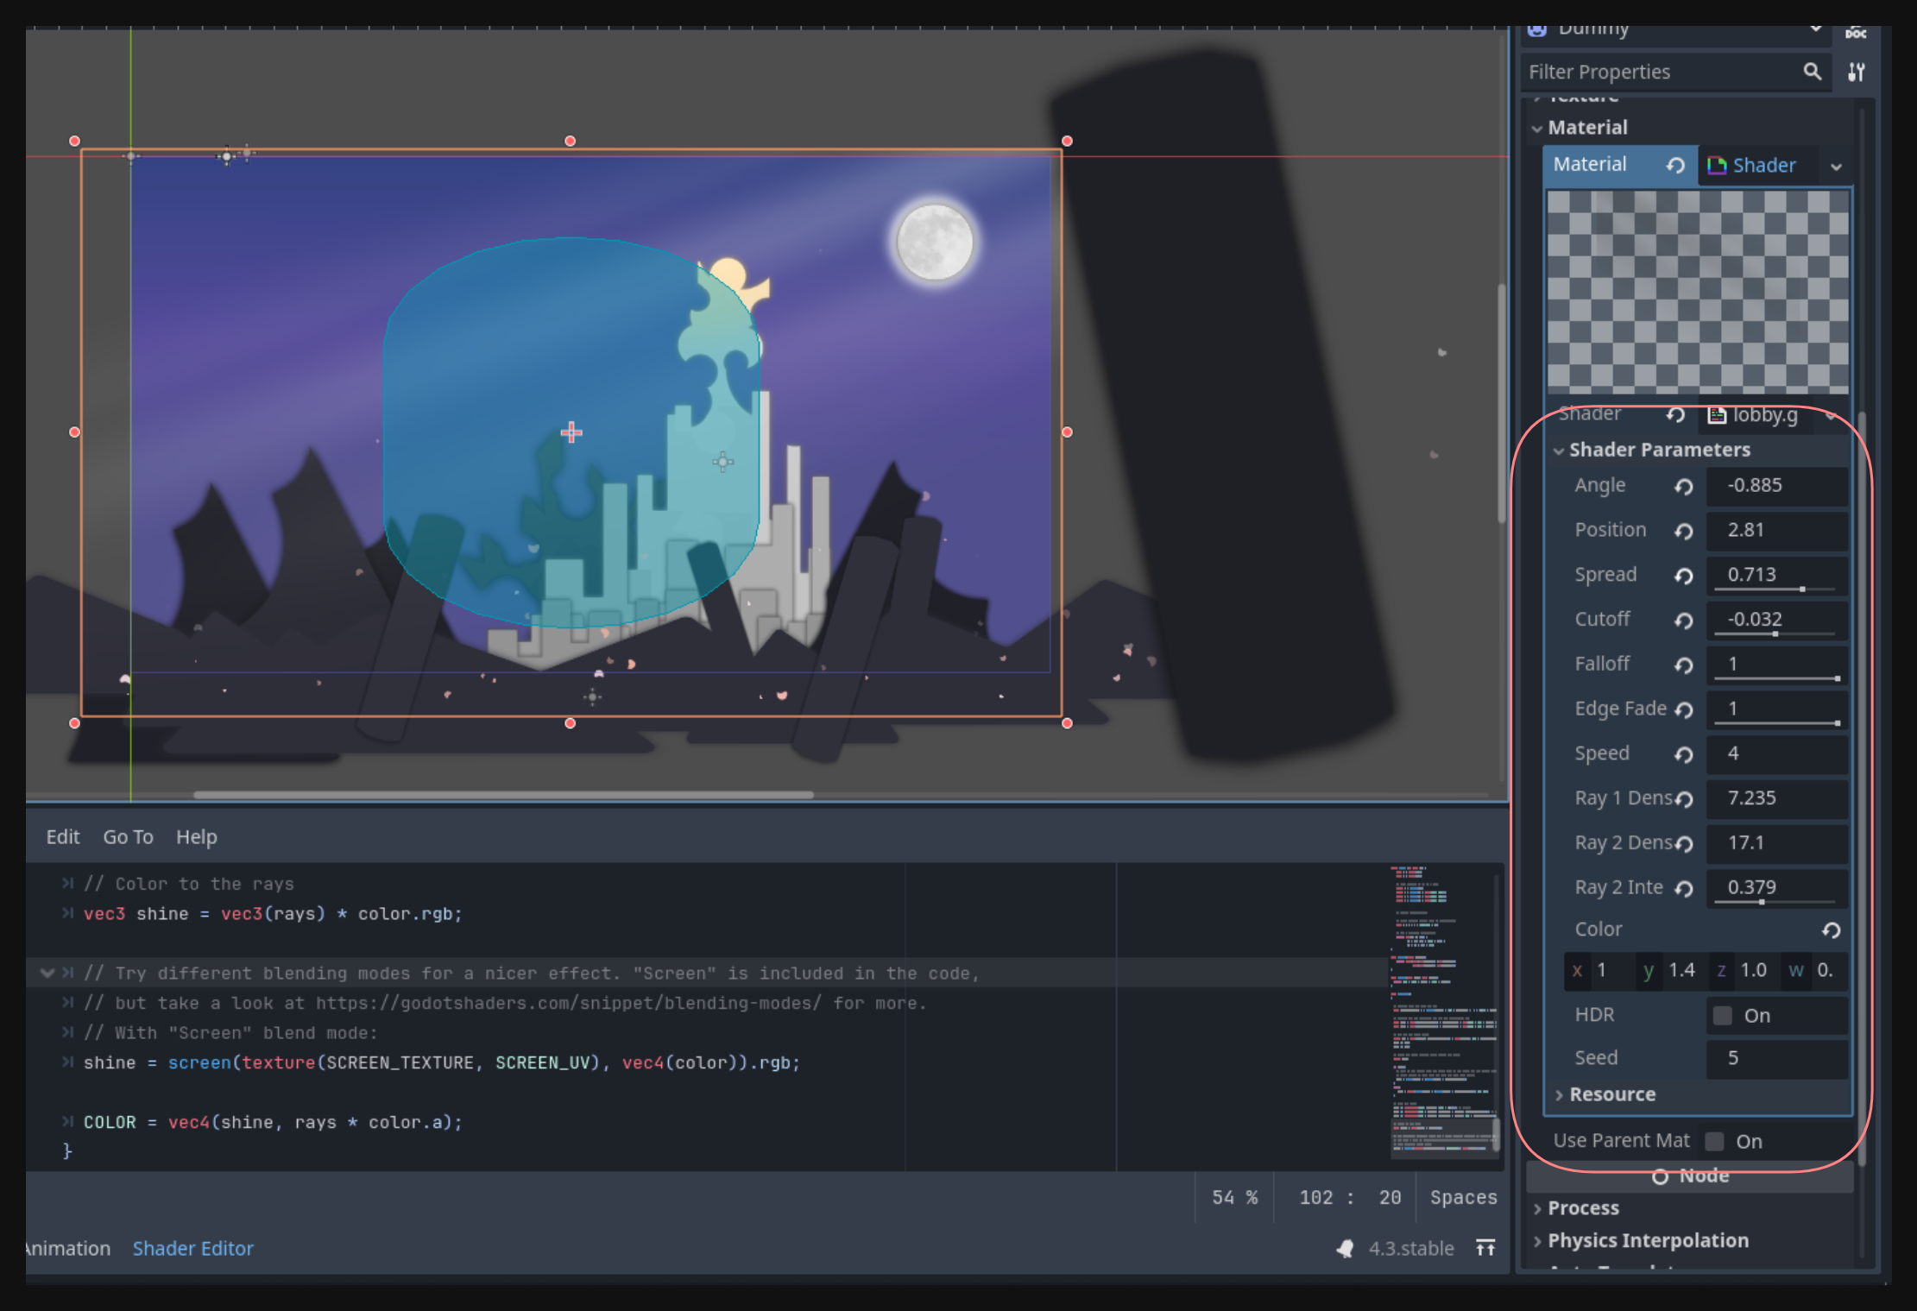This screenshot has width=1917, height=1311.
Task: Click the material preview thumbnail
Action: coord(1698,292)
